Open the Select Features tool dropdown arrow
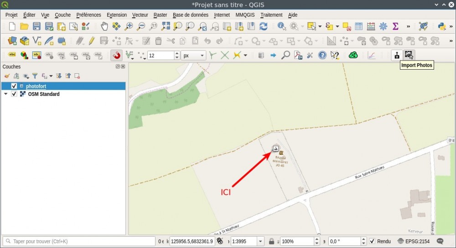Image resolution: width=456 pixels, height=248 pixels. pyautogui.click(x=320, y=26)
